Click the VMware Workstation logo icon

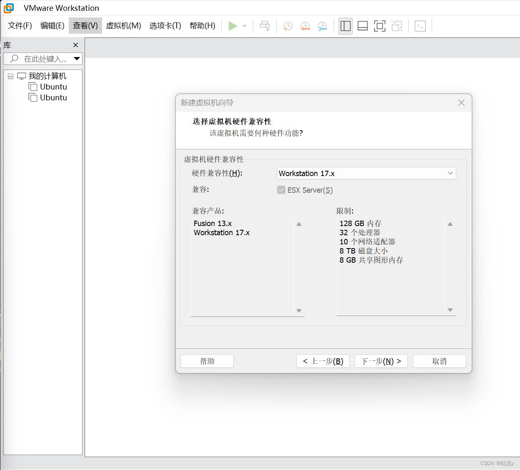coord(9,8)
